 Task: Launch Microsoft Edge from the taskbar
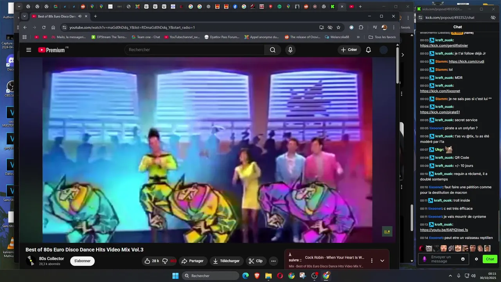(245, 276)
